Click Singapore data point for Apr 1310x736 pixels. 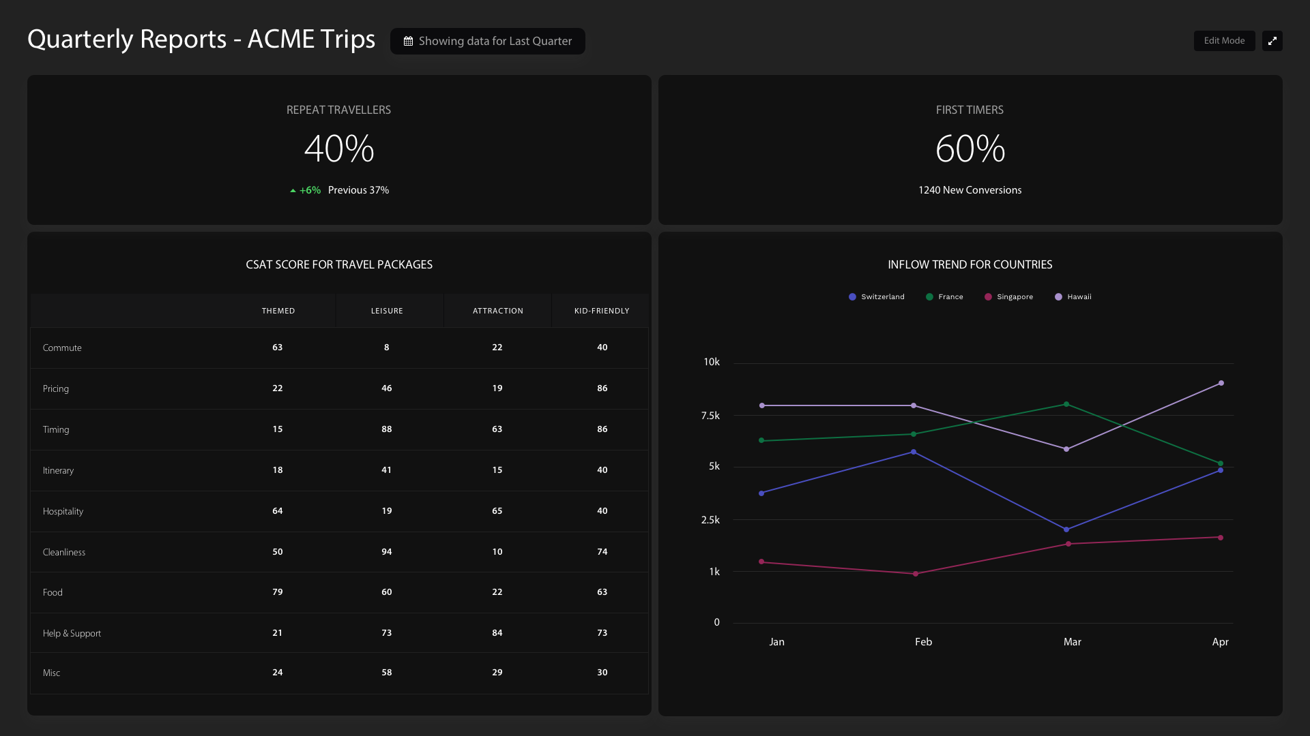point(1221,538)
